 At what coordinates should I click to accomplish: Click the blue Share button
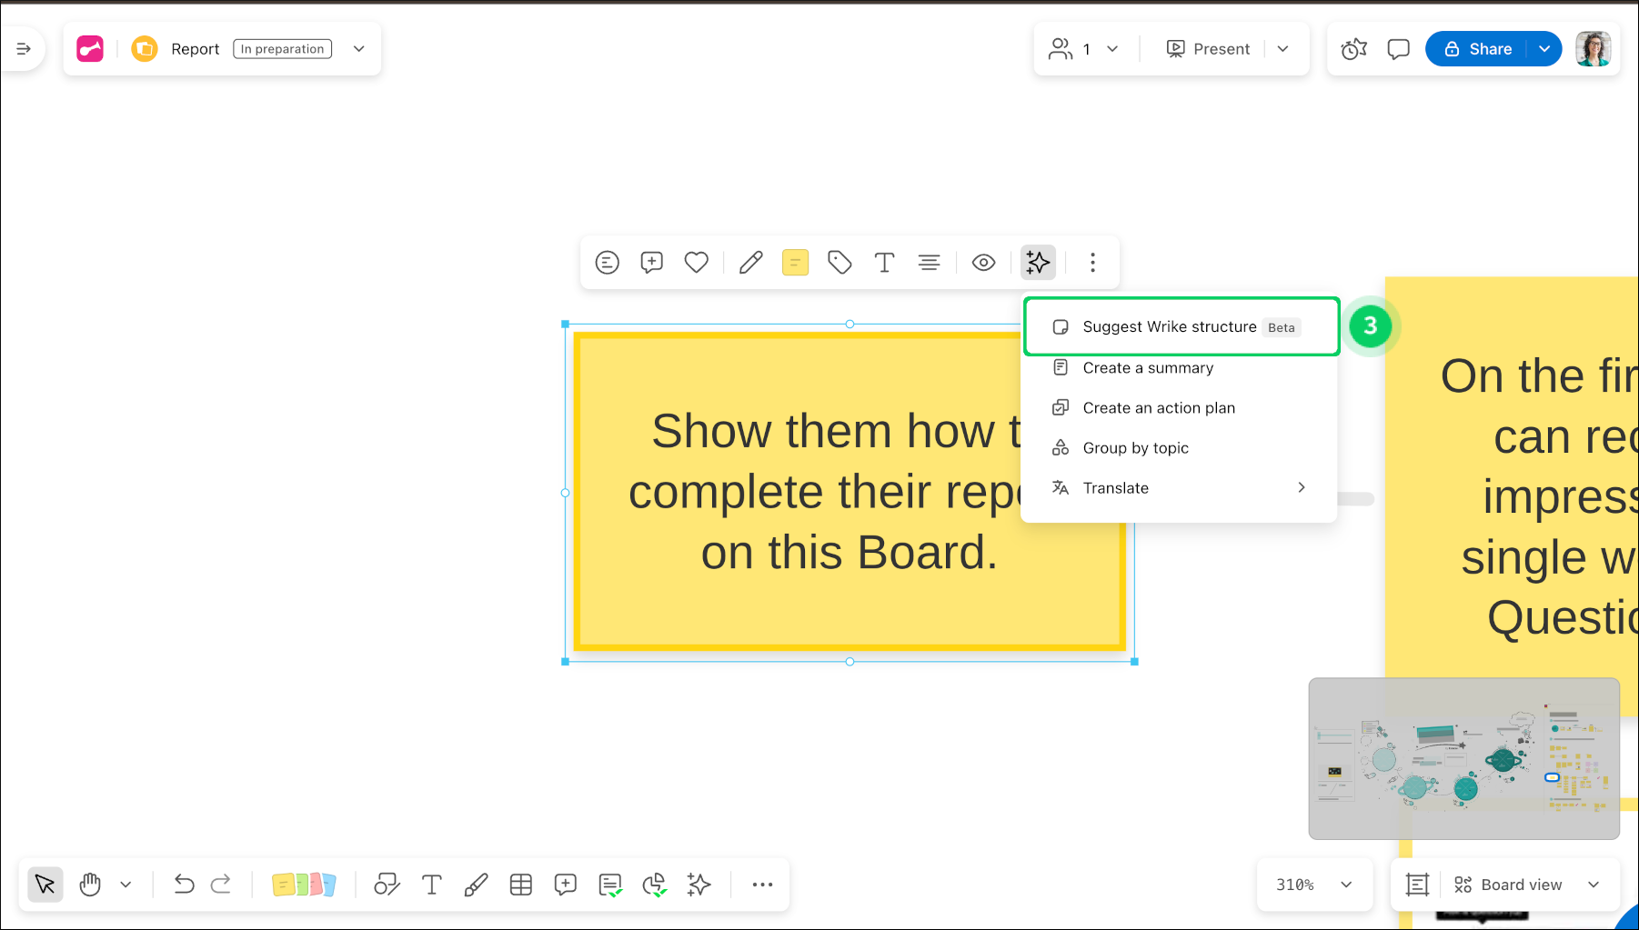1479,49
